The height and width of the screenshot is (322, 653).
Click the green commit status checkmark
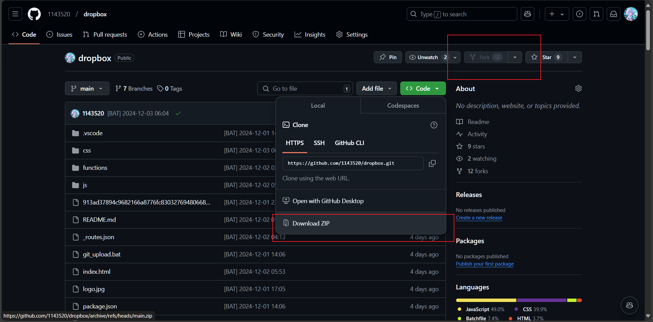point(178,113)
